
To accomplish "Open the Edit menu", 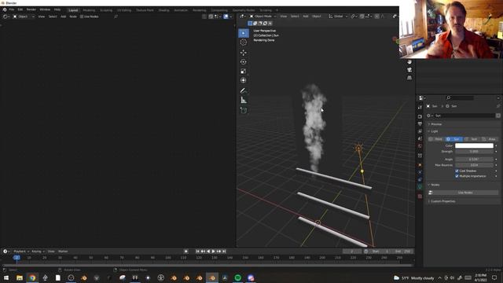I will point(20,9).
